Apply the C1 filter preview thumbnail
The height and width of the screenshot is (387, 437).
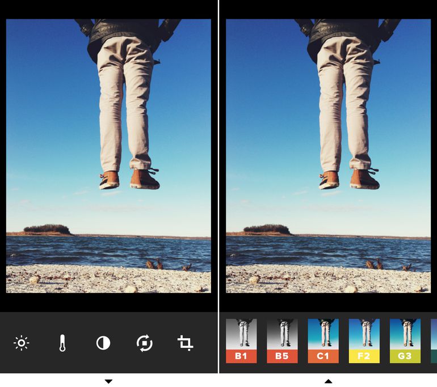point(323,334)
